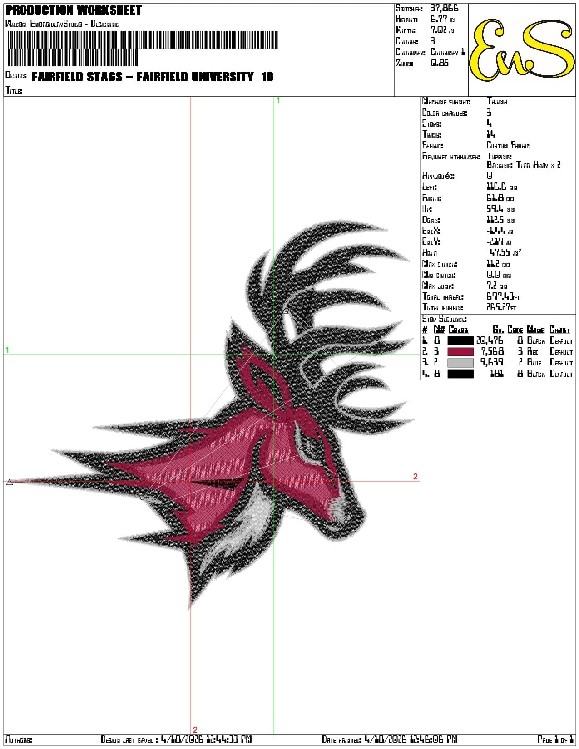
Task: Click the 'St.' column header
Action: coord(498,330)
